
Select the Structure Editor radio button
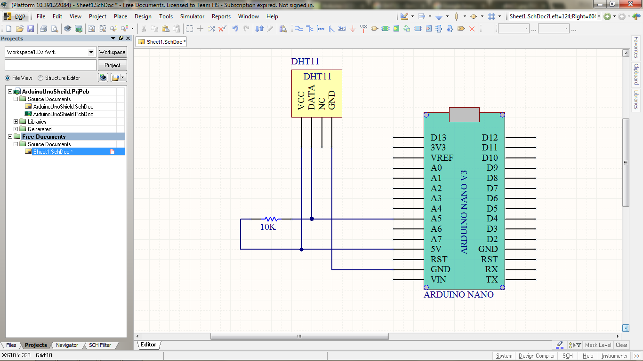click(40, 78)
